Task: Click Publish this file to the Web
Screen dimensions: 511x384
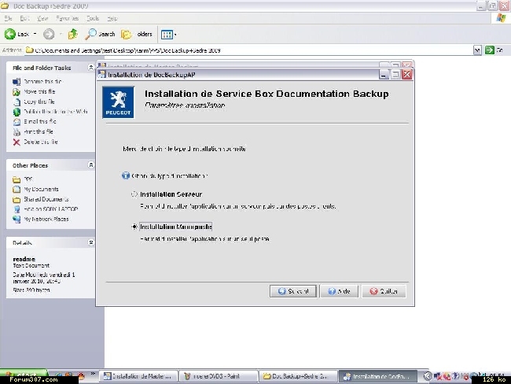Action: tap(55, 112)
